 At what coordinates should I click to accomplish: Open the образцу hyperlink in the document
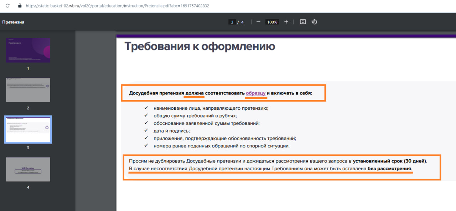256,93
